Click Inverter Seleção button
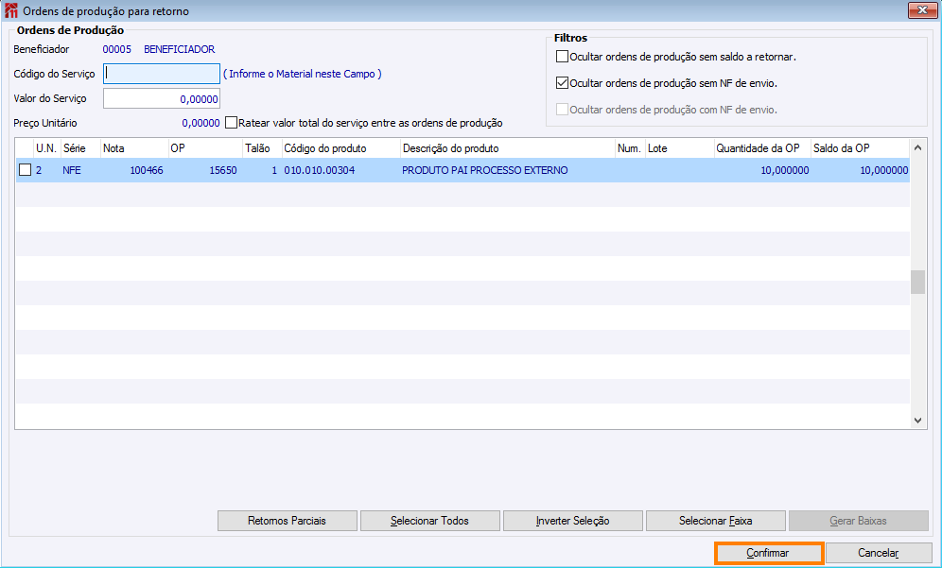 pyautogui.click(x=572, y=521)
